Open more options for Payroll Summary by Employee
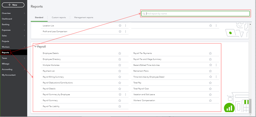The height and width of the screenshot is (117, 256). 126,94
